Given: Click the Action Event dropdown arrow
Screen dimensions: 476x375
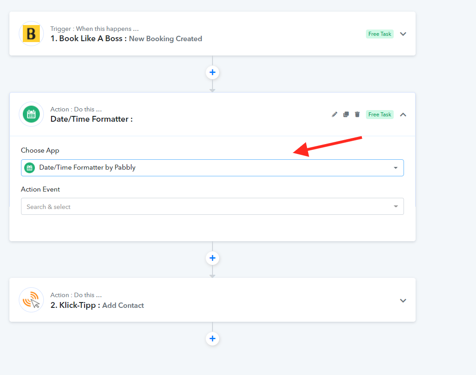Looking at the screenshot, I should (x=396, y=206).
